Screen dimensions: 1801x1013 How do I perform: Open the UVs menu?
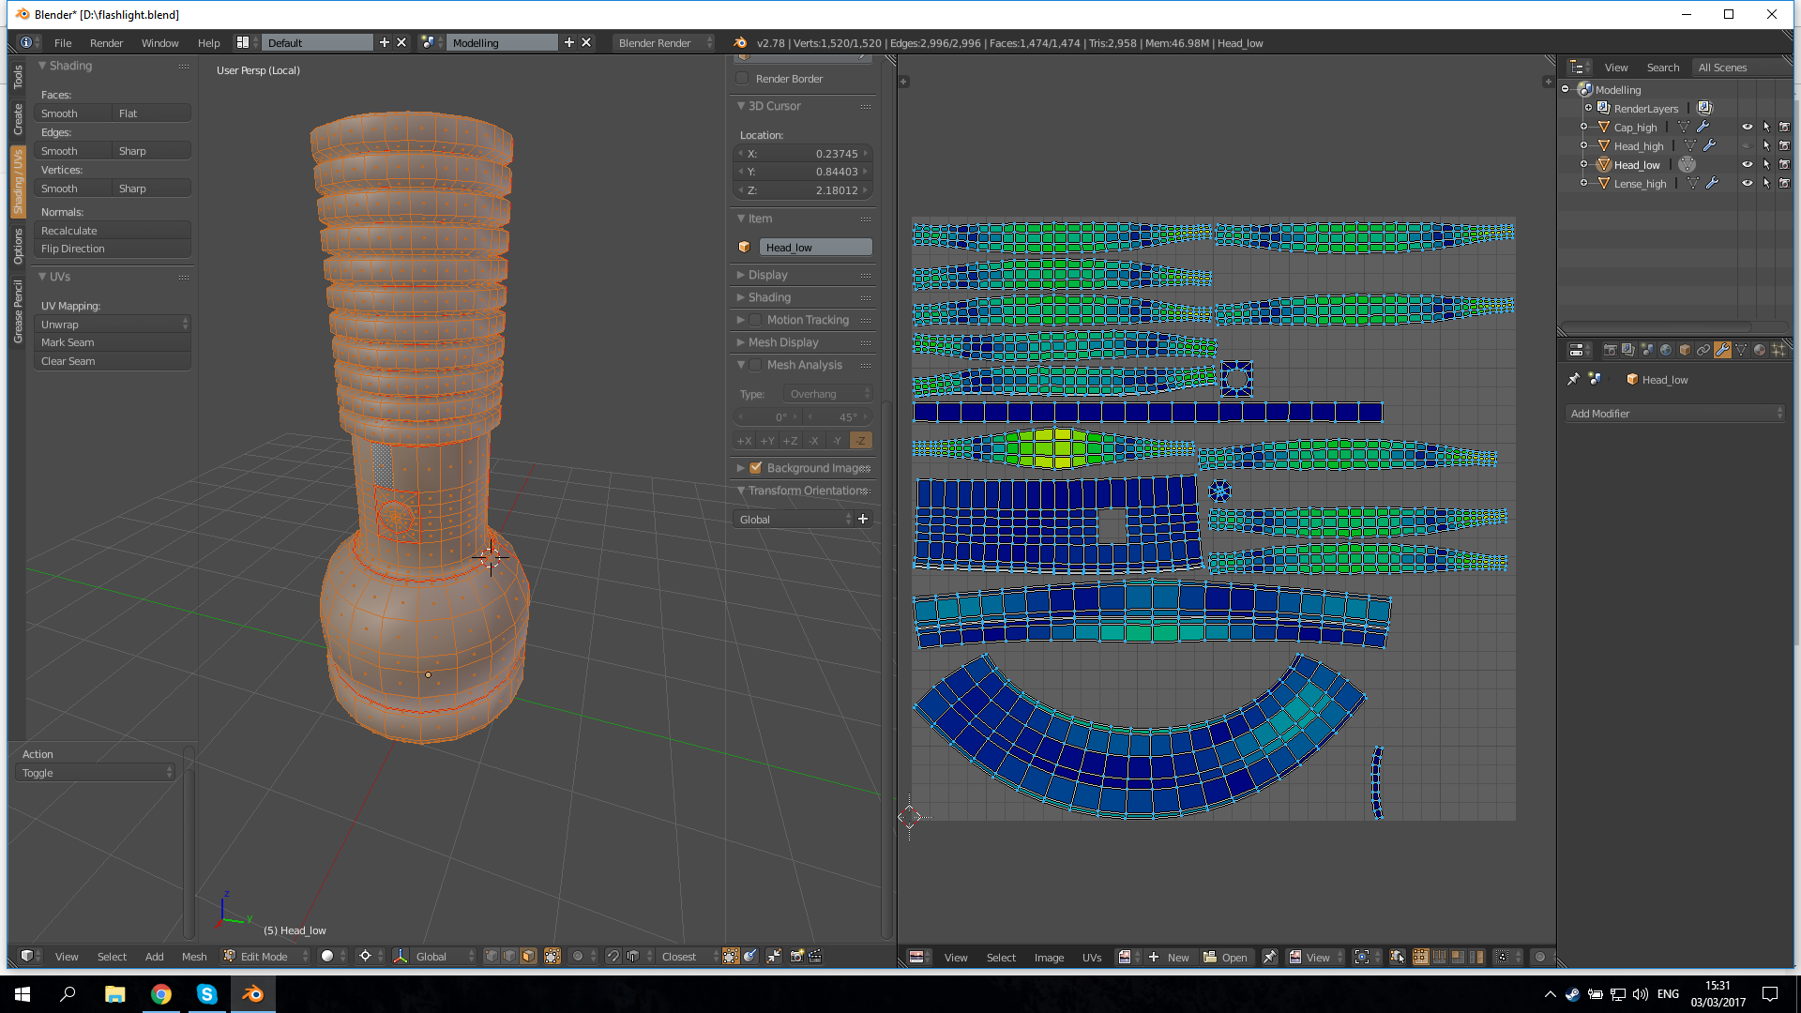1092,958
